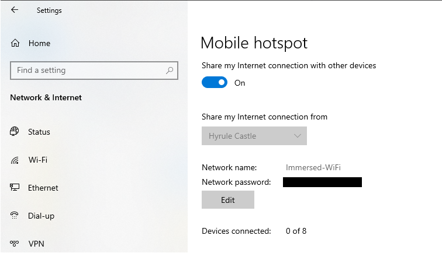Open the Status settings page
Viewport: 442px width, 253px height.
click(39, 132)
